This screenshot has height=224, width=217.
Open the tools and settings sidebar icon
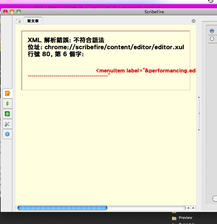[x=7, y=124]
